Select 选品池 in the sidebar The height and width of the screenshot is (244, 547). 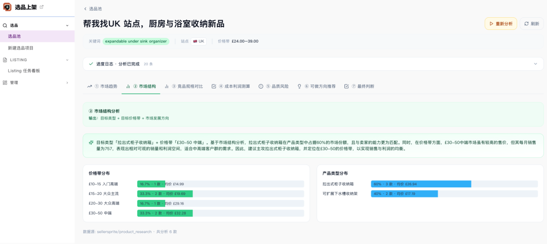click(x=37, y=36)
